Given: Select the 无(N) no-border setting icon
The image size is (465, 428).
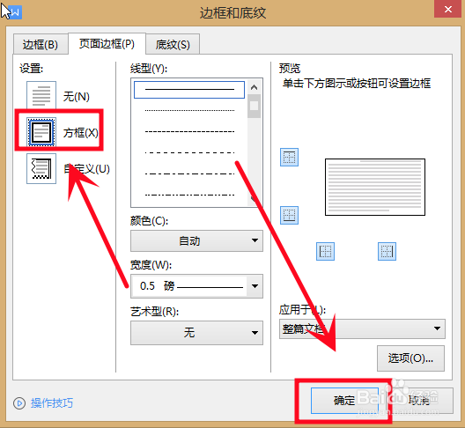Looking at the screenshot, I should tap(41, 95).
